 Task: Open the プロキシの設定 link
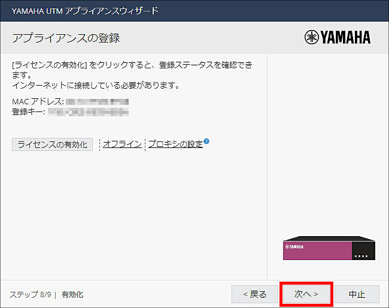[x=175, y=144]
